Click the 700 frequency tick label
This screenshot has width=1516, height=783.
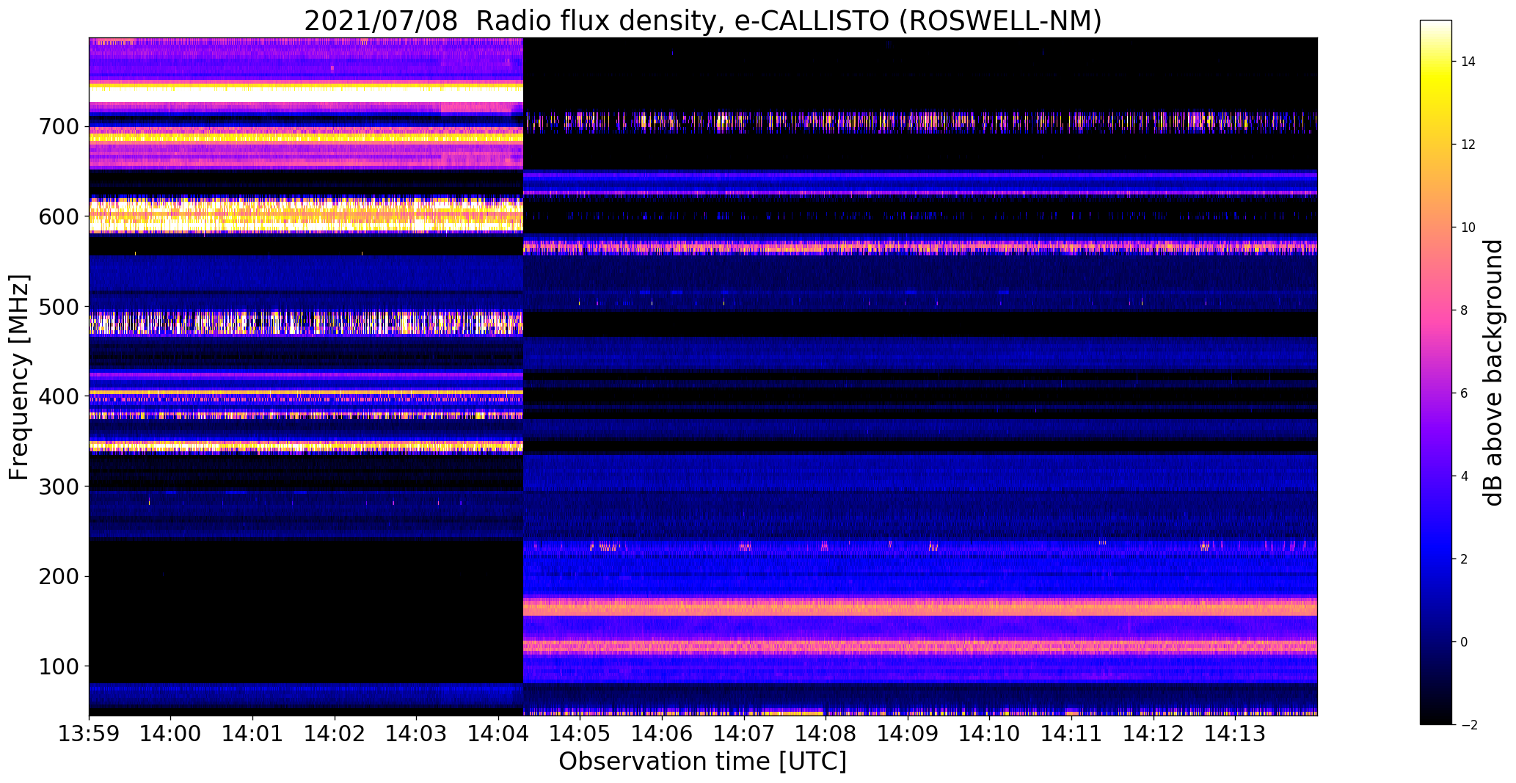coord(57,127)
